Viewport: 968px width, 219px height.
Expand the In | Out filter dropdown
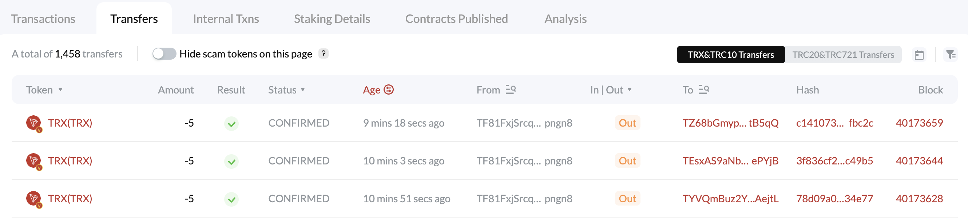(630, 90)
